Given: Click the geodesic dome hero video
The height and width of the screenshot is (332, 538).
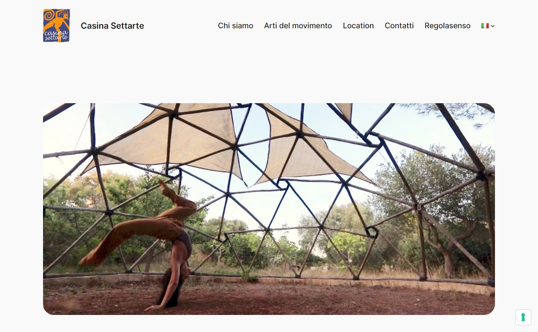Looking at the screenshot, I should point(269,209).
